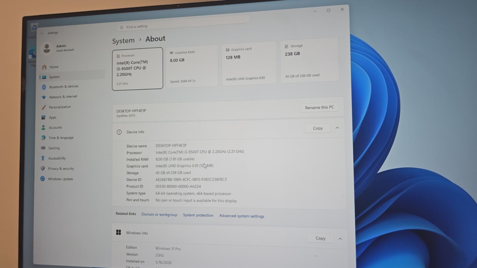Copy the Device info details
This screenshot has height=268, width=477.
318,128
